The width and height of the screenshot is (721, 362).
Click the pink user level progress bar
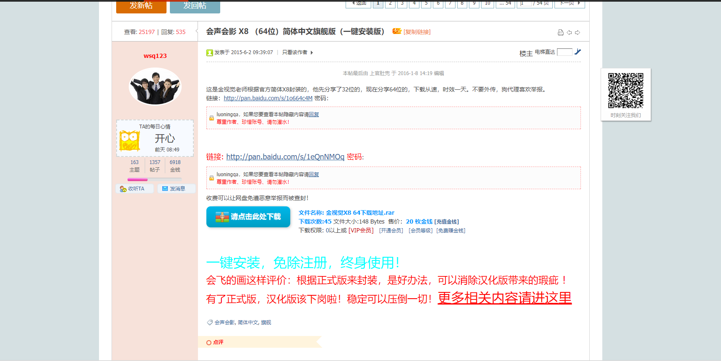[154, 180]
